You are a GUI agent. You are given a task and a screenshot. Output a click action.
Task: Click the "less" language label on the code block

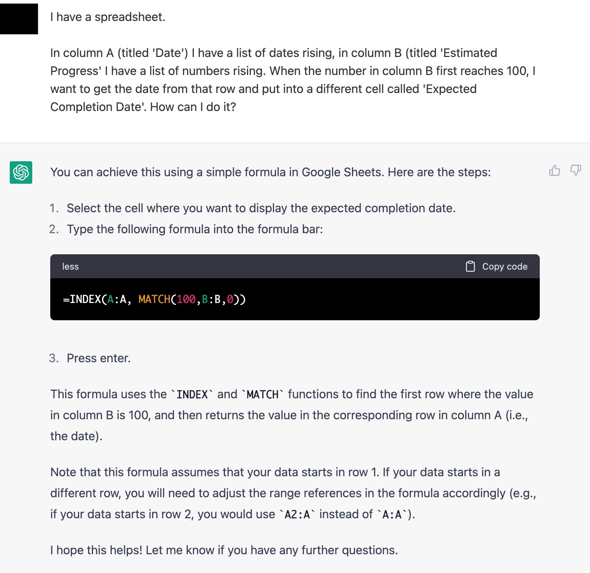click(x=70, y=267)
